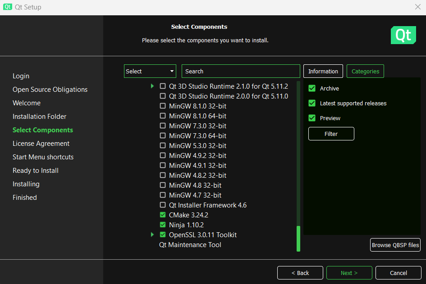Viewport: 426px width, 284px height.
Task: Click the Qt logo in header
Action: coord(403,35)
